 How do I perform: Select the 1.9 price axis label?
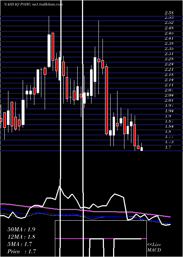(x=168, y=116)
